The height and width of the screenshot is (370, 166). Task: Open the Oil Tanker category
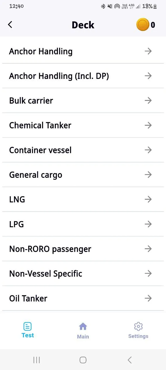coord(83,298)
